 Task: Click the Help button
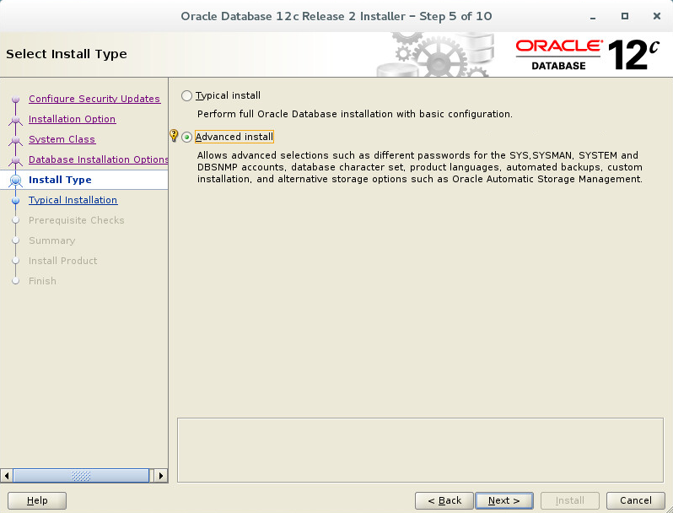click(x=37, y=500)
